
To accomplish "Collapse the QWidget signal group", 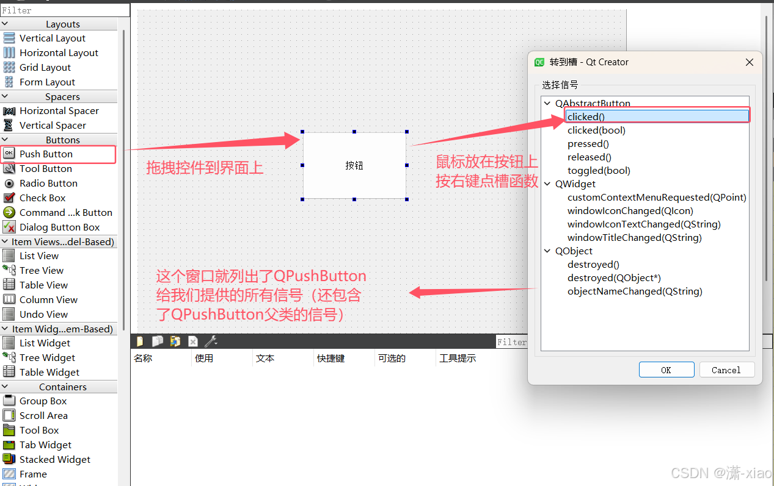I will coord(547,184).
